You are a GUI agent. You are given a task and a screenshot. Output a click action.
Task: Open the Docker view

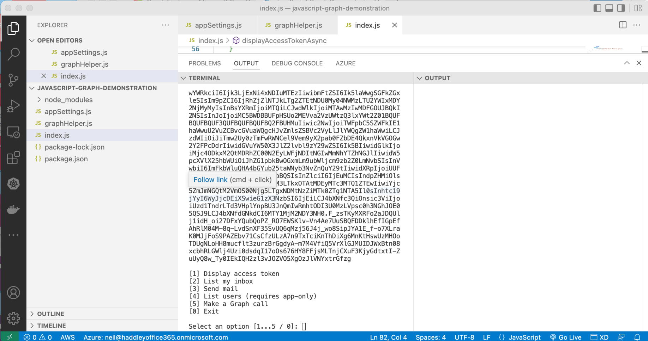[13, 210]
